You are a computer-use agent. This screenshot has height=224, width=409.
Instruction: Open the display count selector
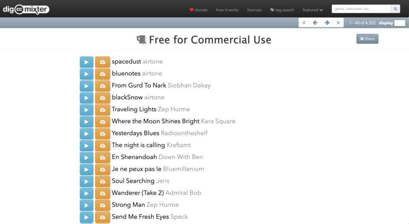tap(399, 23)
